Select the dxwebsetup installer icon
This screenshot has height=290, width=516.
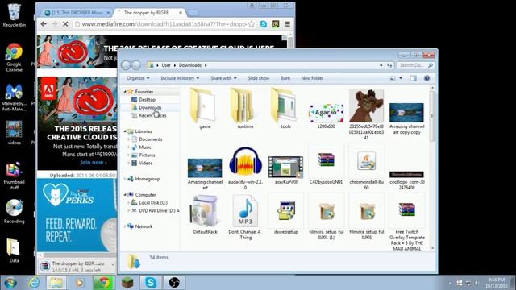coord(285,211)
